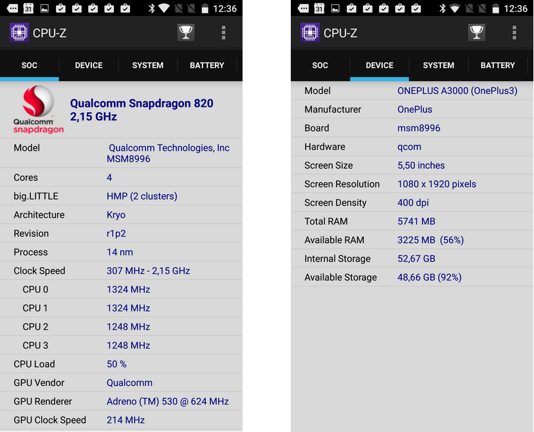This screenshot has height=432, width=534.
Task: Switch to SYSTEM tab in left screen
Action: pos(148,65)
